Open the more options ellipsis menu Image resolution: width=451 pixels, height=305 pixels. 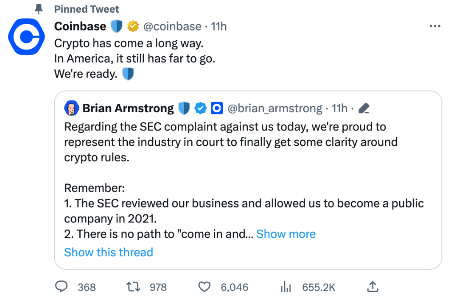[x=434, y=26]
